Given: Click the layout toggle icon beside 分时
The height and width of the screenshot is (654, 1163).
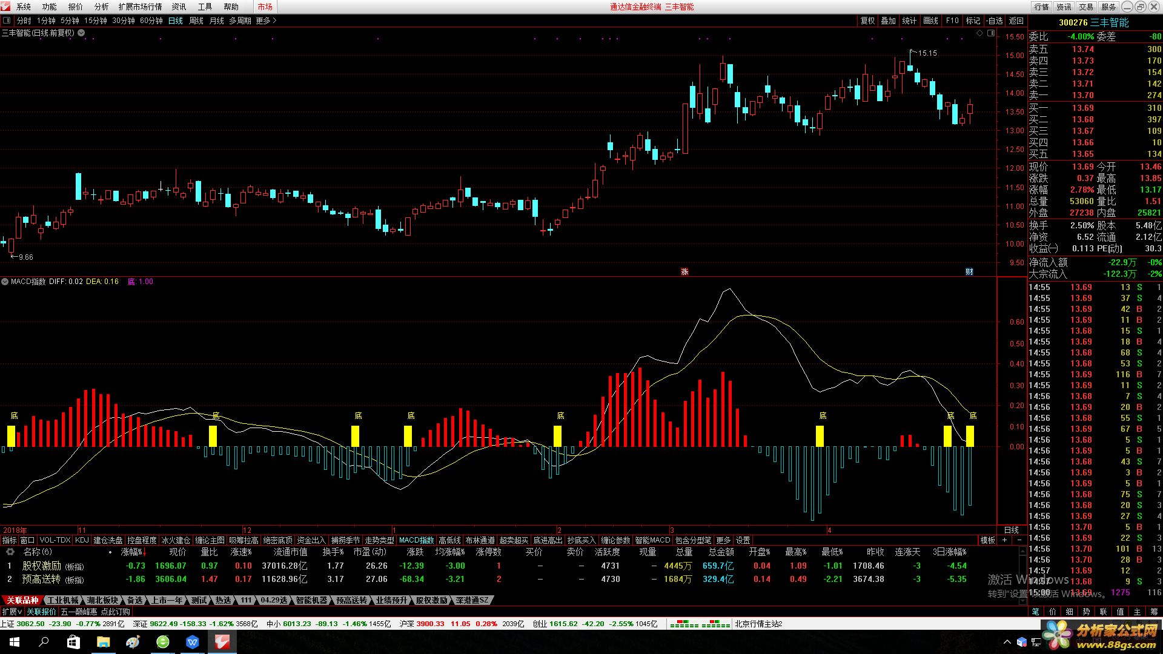Looking at the screenshot, I should click(x=7, y=21).
